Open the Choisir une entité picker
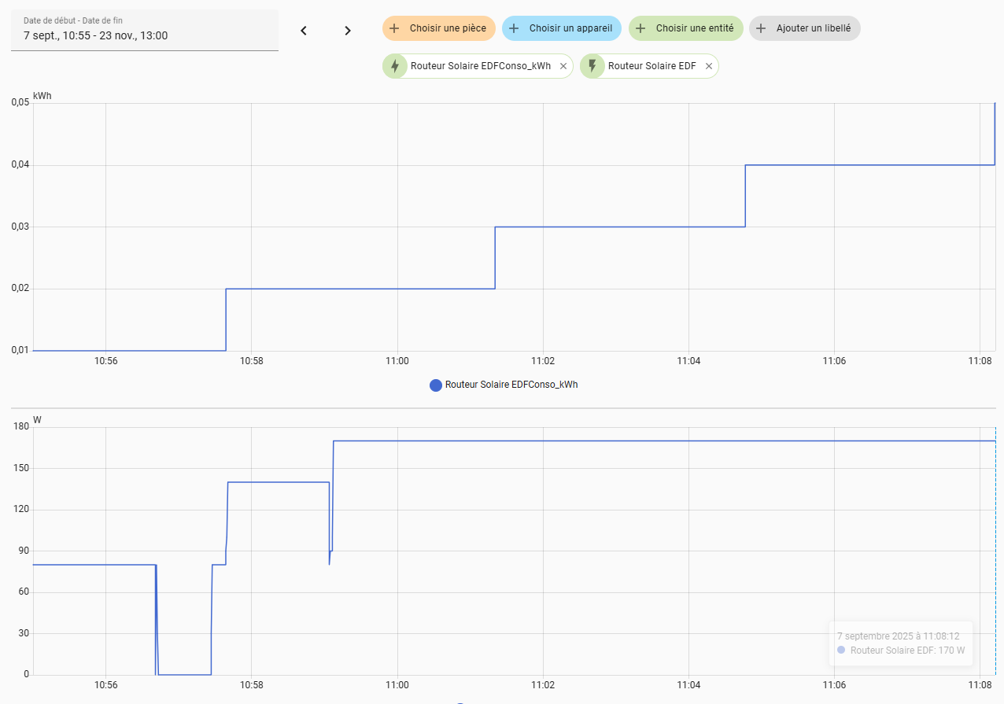The height and width of the screenshot is (704, 1004). tap(685, 28)
